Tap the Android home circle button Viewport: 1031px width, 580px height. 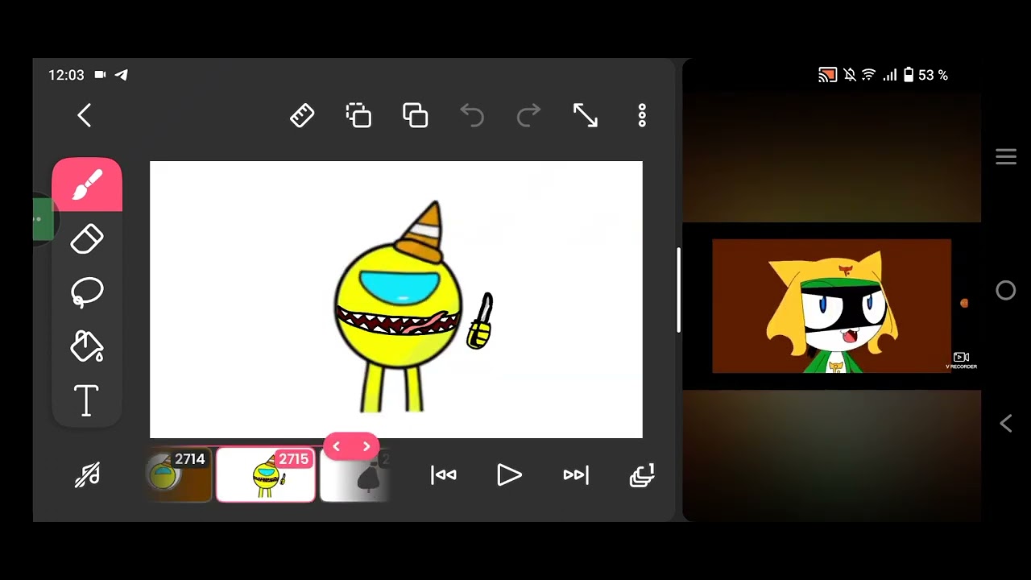(x=1006, y=291)
